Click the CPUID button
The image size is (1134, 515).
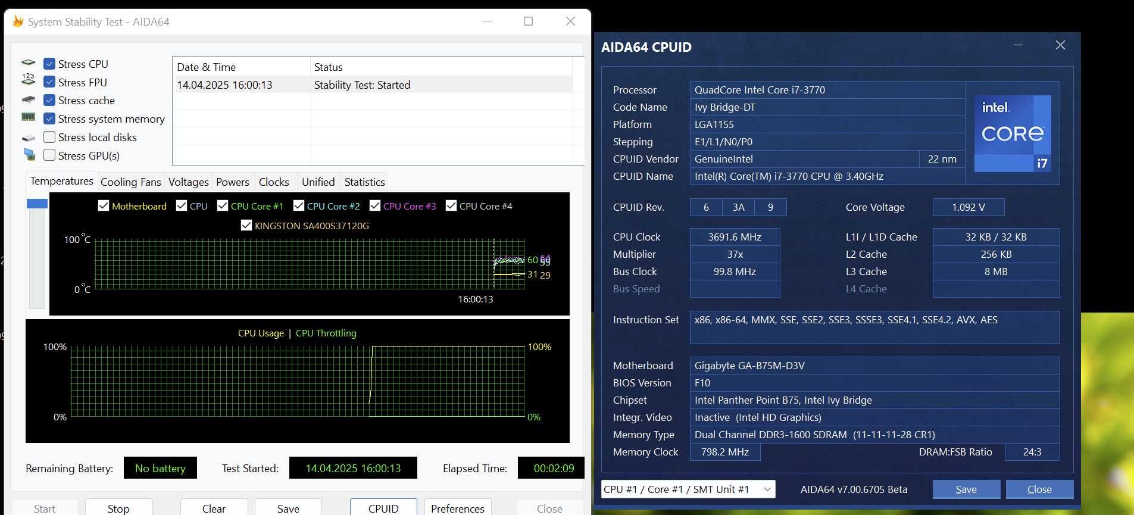(383, 508)
